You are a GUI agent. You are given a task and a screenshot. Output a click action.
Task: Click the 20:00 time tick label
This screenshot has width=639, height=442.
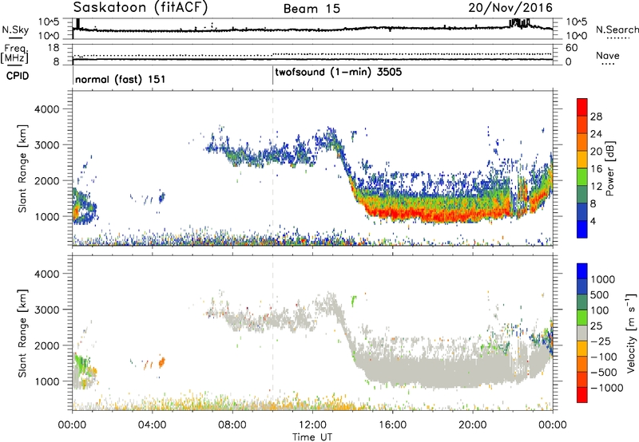coord(472,425)
